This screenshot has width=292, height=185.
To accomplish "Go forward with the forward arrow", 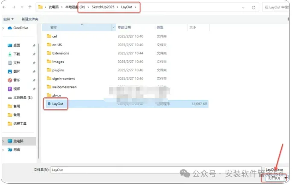I will point(14,7).
